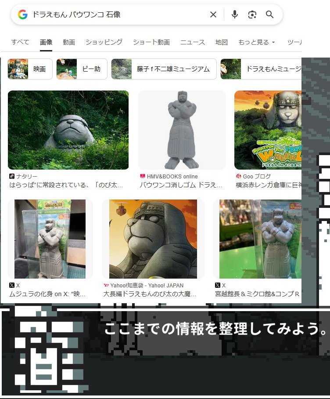This screenshot has height=399, width=330.
Task: Switch to the ニュース tab
Action: 193,42
